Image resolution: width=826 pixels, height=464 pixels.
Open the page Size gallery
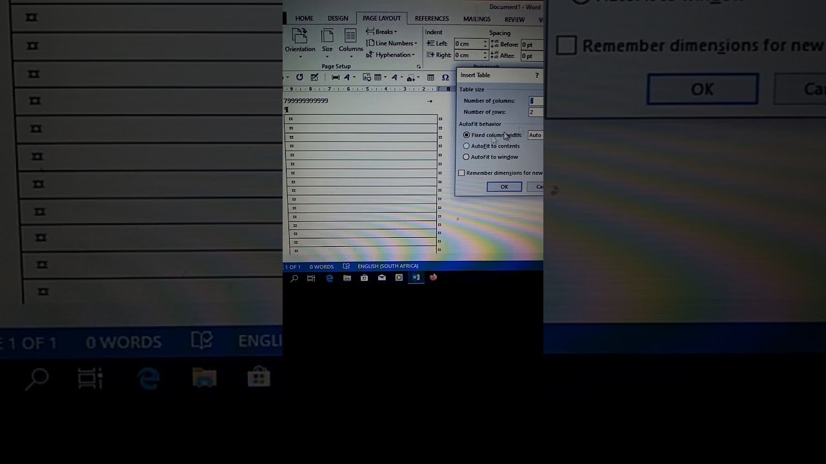coord(327,42)
